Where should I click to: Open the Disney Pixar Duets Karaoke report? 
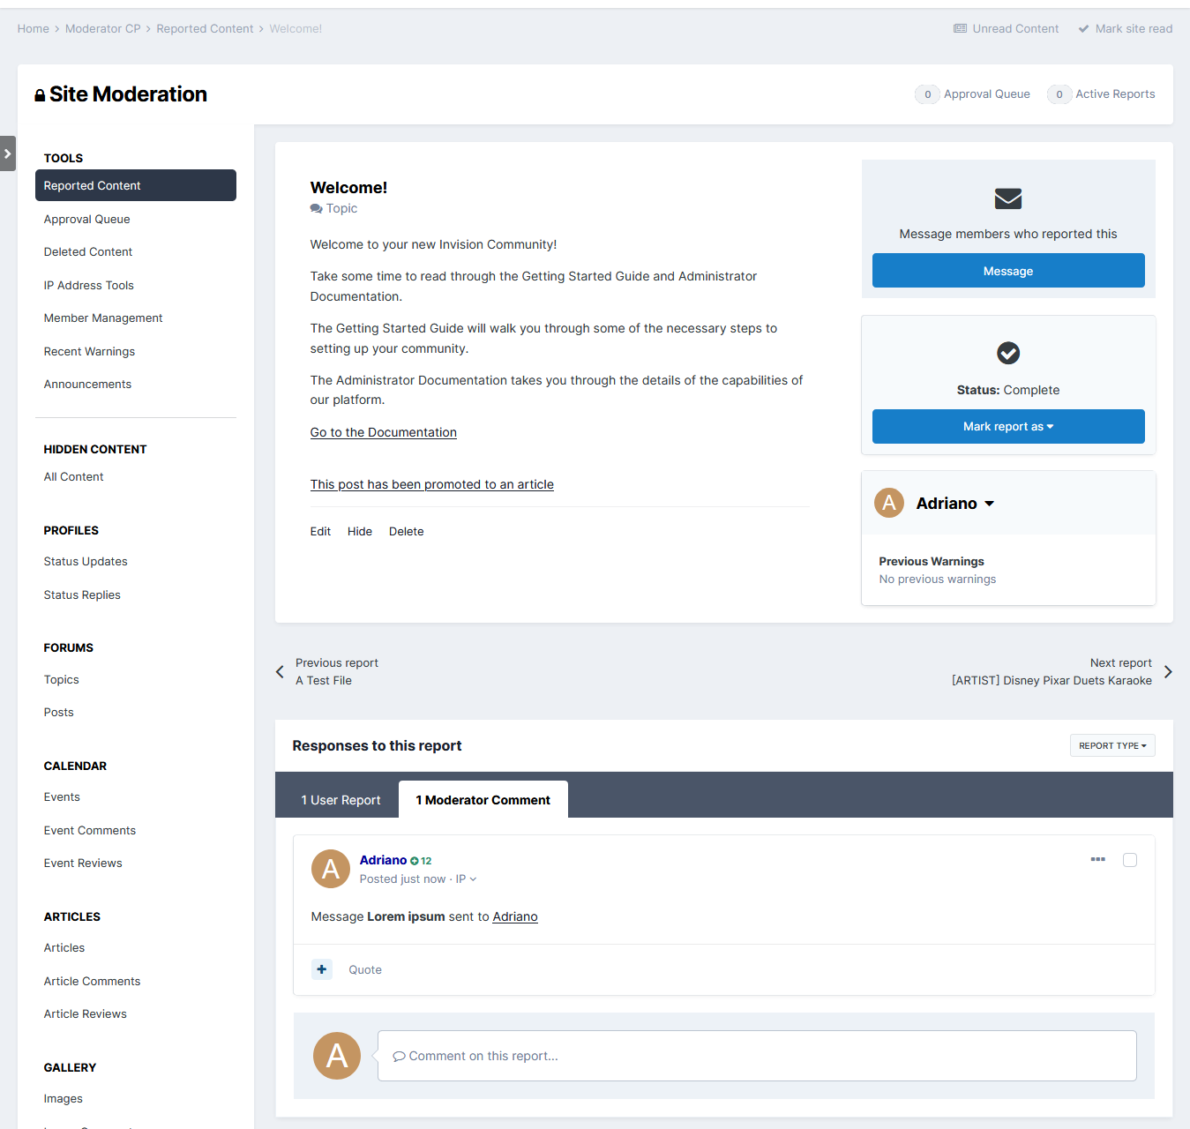[1052, 681]
